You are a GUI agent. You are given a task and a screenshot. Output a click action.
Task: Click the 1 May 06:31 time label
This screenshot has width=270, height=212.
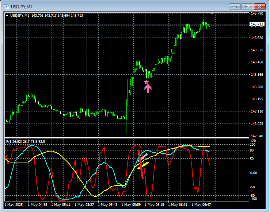(178, 205)
